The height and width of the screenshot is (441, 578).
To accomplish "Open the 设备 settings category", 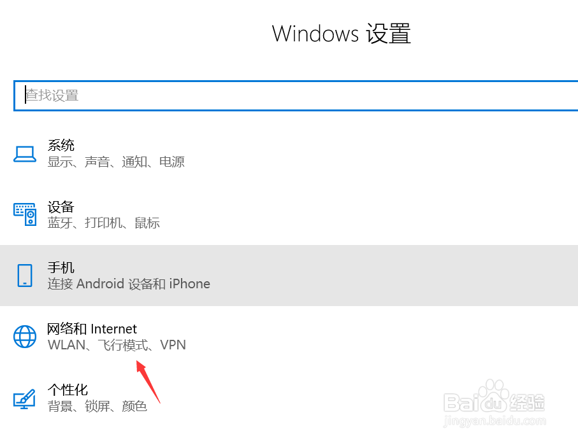I will pyautogui.click(x=61, y=207).
